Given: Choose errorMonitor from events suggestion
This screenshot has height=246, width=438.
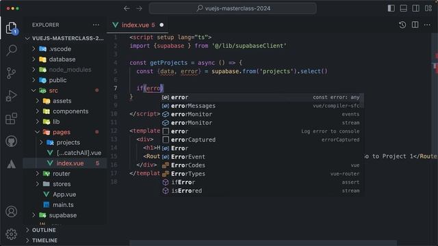Looking at the screenshot, I should click(x=262, y=114).
